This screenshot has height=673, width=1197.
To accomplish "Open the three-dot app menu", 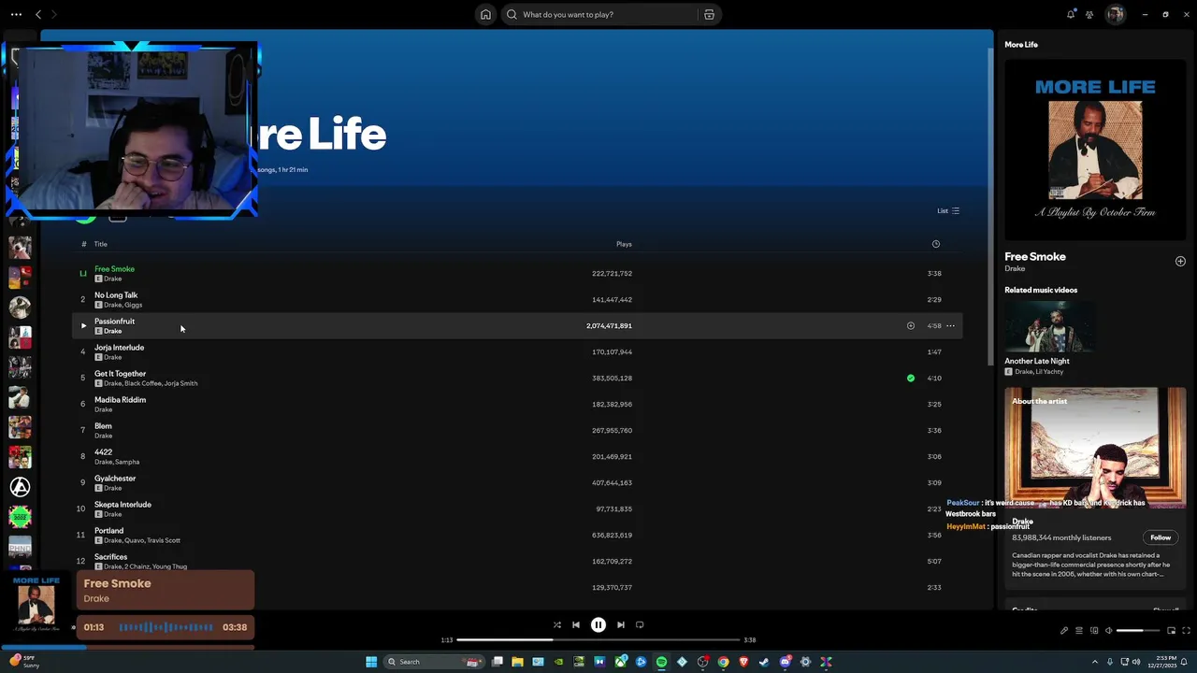I will [16, 14].
